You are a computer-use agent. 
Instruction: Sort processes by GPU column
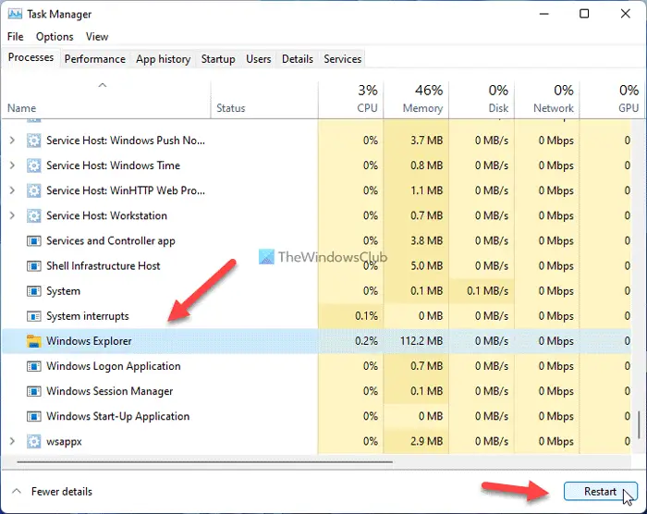[611, 100]
